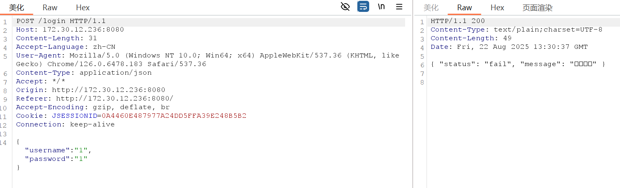
Task: Select the response Raw tab
Action: tap(464, 7)
